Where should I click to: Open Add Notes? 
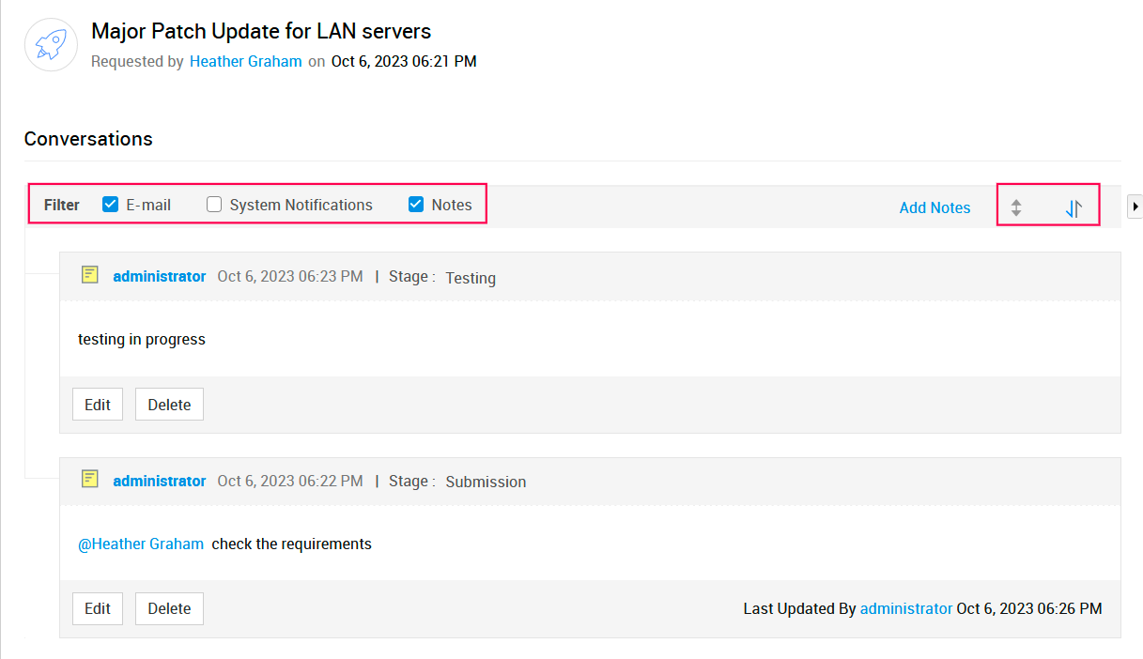pos(934,208)
